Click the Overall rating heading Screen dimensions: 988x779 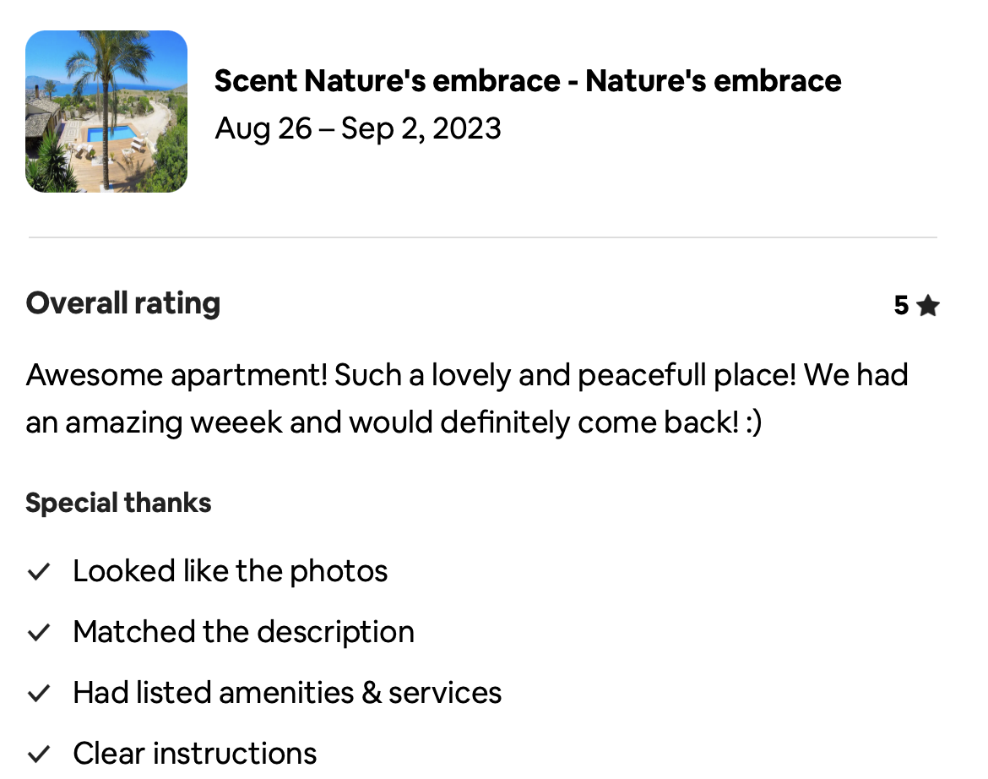point(123,303)
